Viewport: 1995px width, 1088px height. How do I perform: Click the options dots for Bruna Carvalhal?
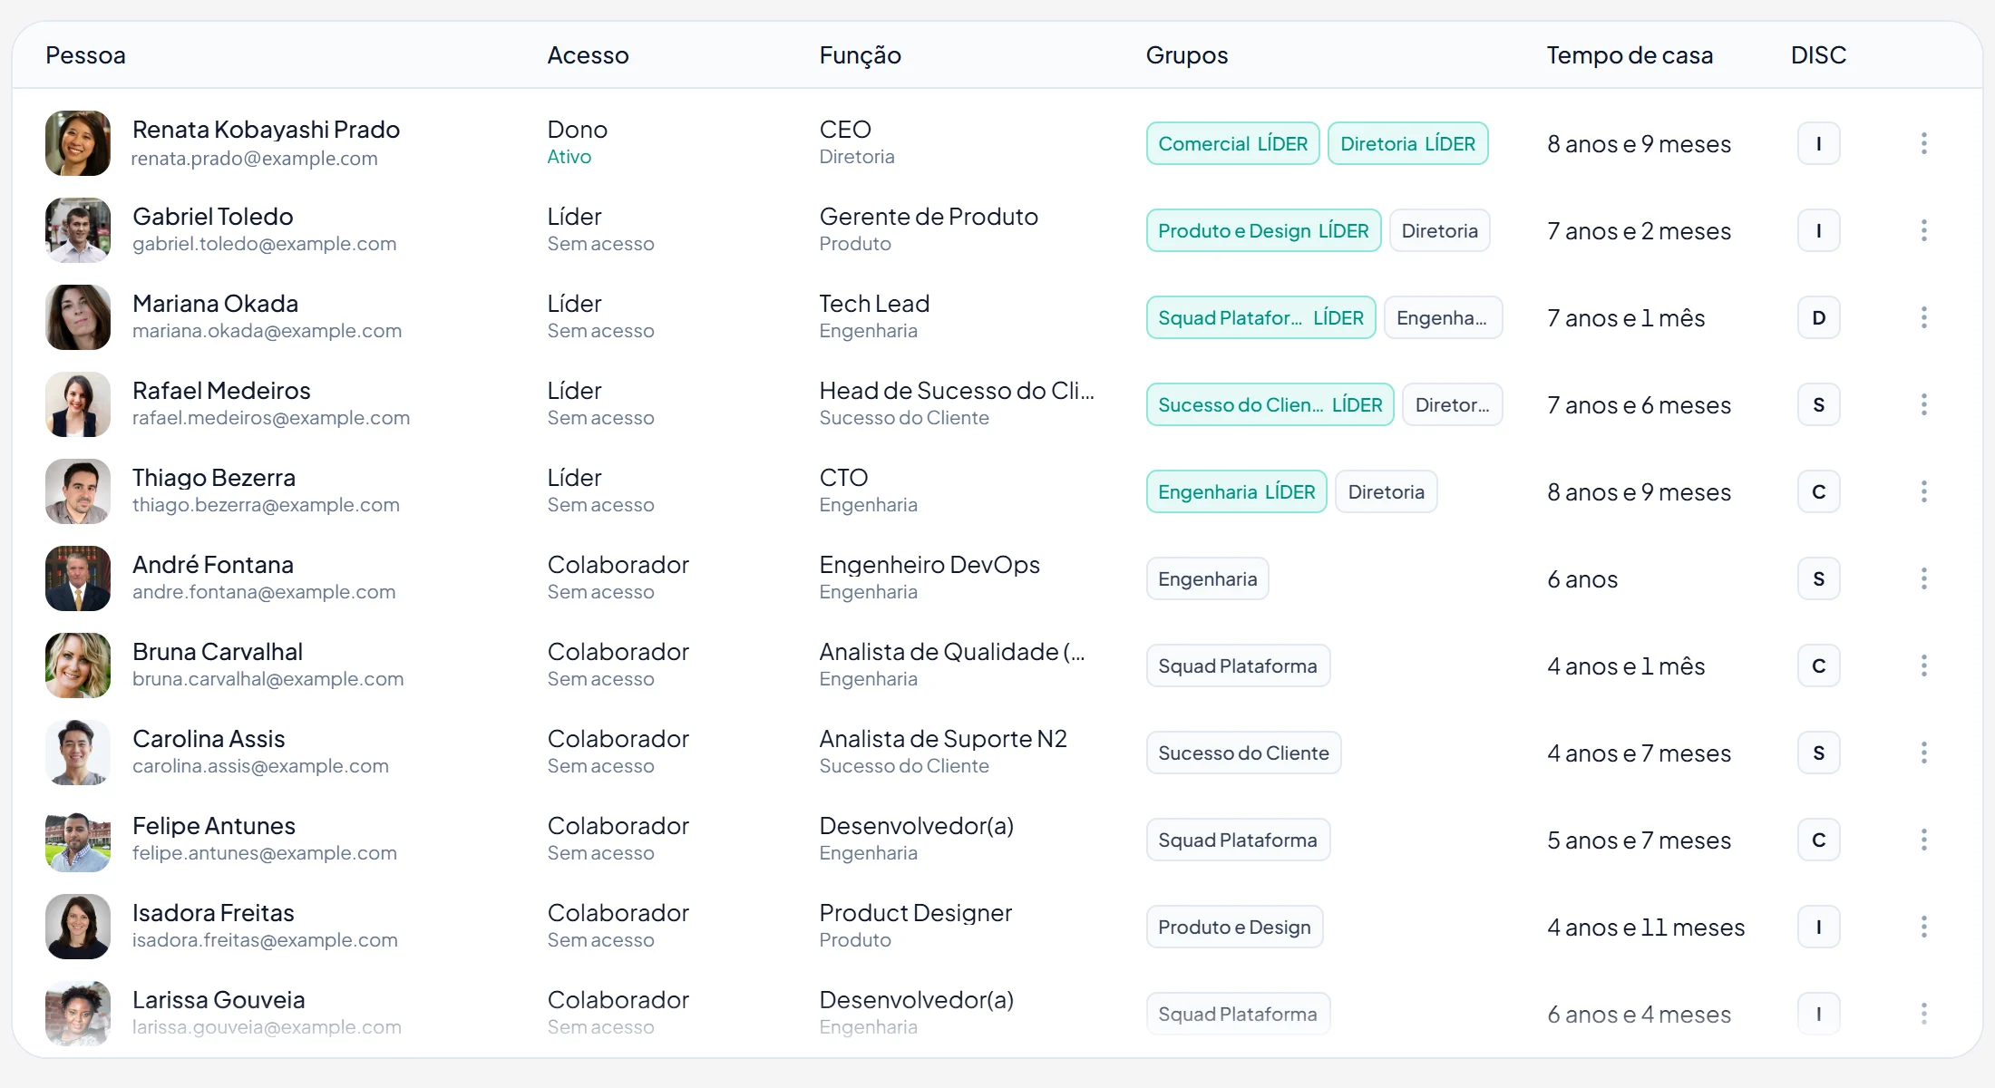[1923, 665]
